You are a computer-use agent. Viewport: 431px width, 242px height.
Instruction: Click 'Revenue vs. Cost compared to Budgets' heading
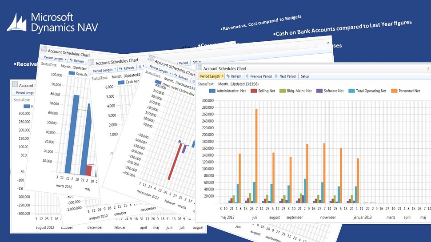(261, 23)
